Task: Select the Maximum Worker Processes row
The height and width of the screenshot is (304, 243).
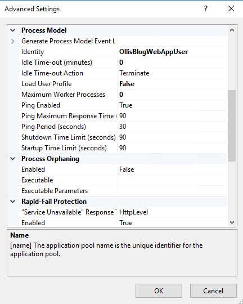Action: pyautogui.click(x=123, y=95)
